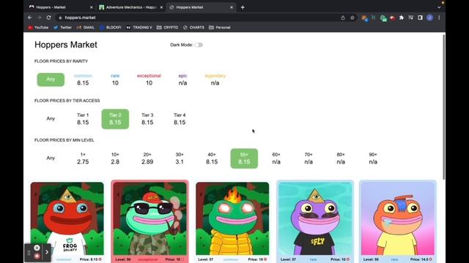
Task: Select Any tier access filter
Action: click(51, 118)
